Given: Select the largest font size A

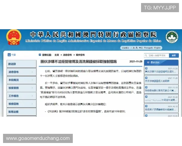Looking at the screenshot, I should 136,48.
